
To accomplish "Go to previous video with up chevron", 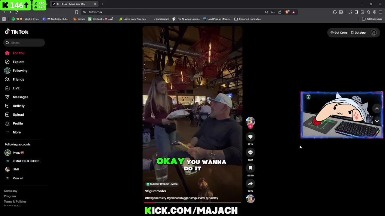I will click(x=377, y=109).
